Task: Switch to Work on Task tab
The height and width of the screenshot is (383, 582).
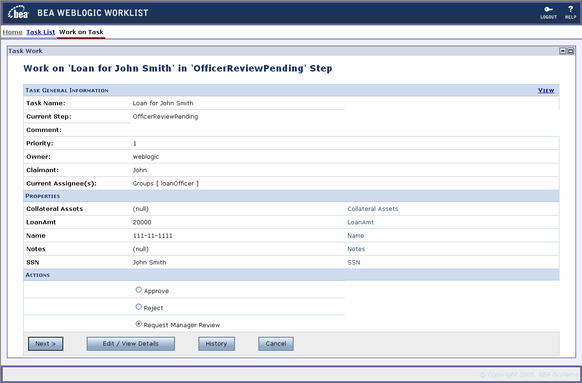Action: coord(81,32)
